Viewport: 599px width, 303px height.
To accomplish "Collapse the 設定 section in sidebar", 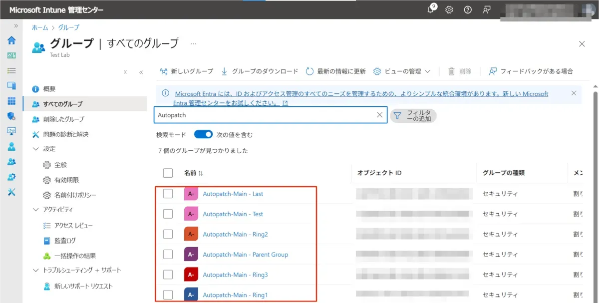I will pyautogui.click(x=35, y=149).
